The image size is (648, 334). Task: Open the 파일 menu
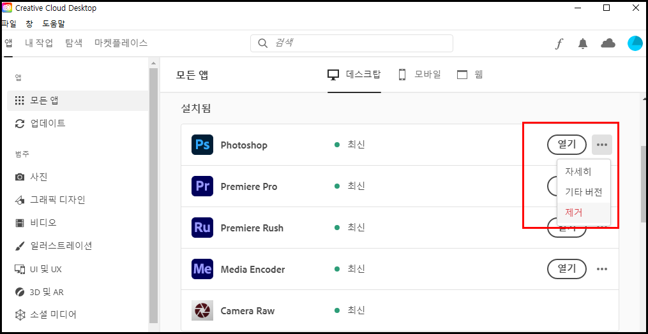click(x=9, y=24)
